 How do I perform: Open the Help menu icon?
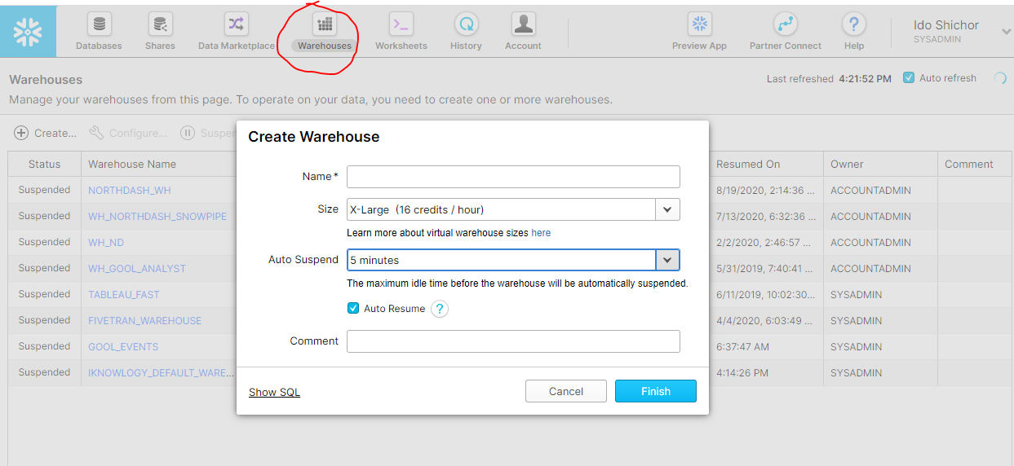click(854, 24)
